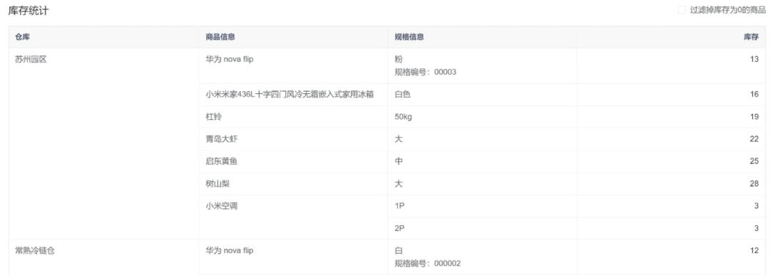Click stock value 28
This screenshot has width=770, height=275.
pyautogui.click(x=754, y=184)
